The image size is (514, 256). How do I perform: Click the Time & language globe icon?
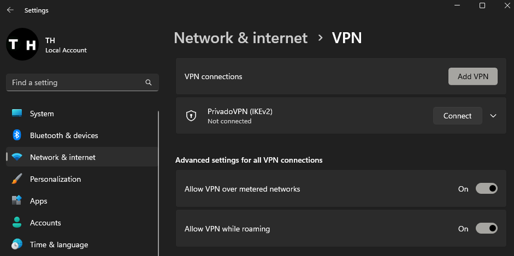click(x=17, y=244)
